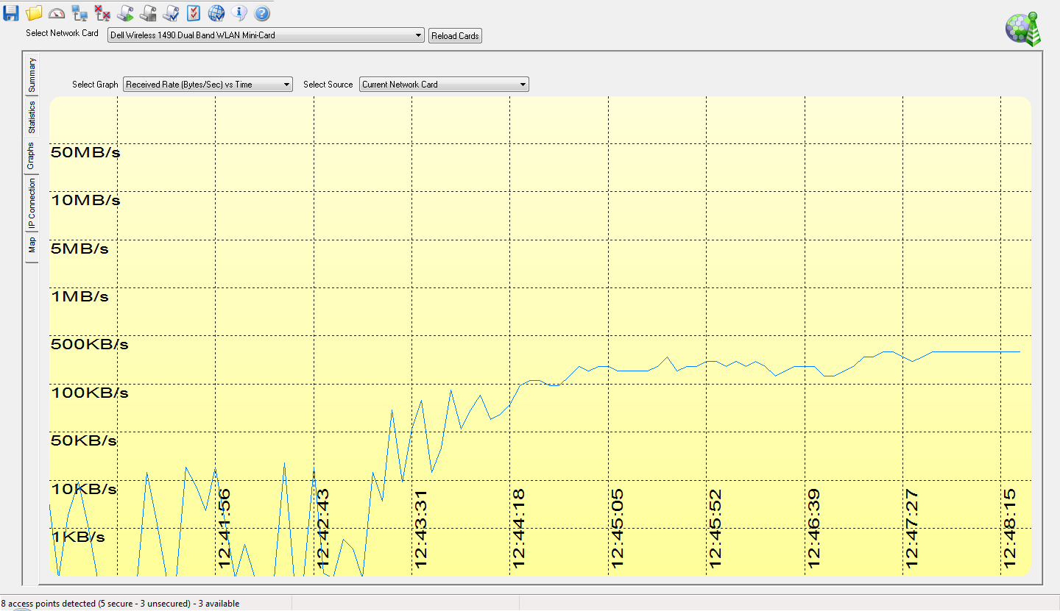Click the 500KB/s axis label
Viewport: 1060px width, 611px height.
coord(89,345)
